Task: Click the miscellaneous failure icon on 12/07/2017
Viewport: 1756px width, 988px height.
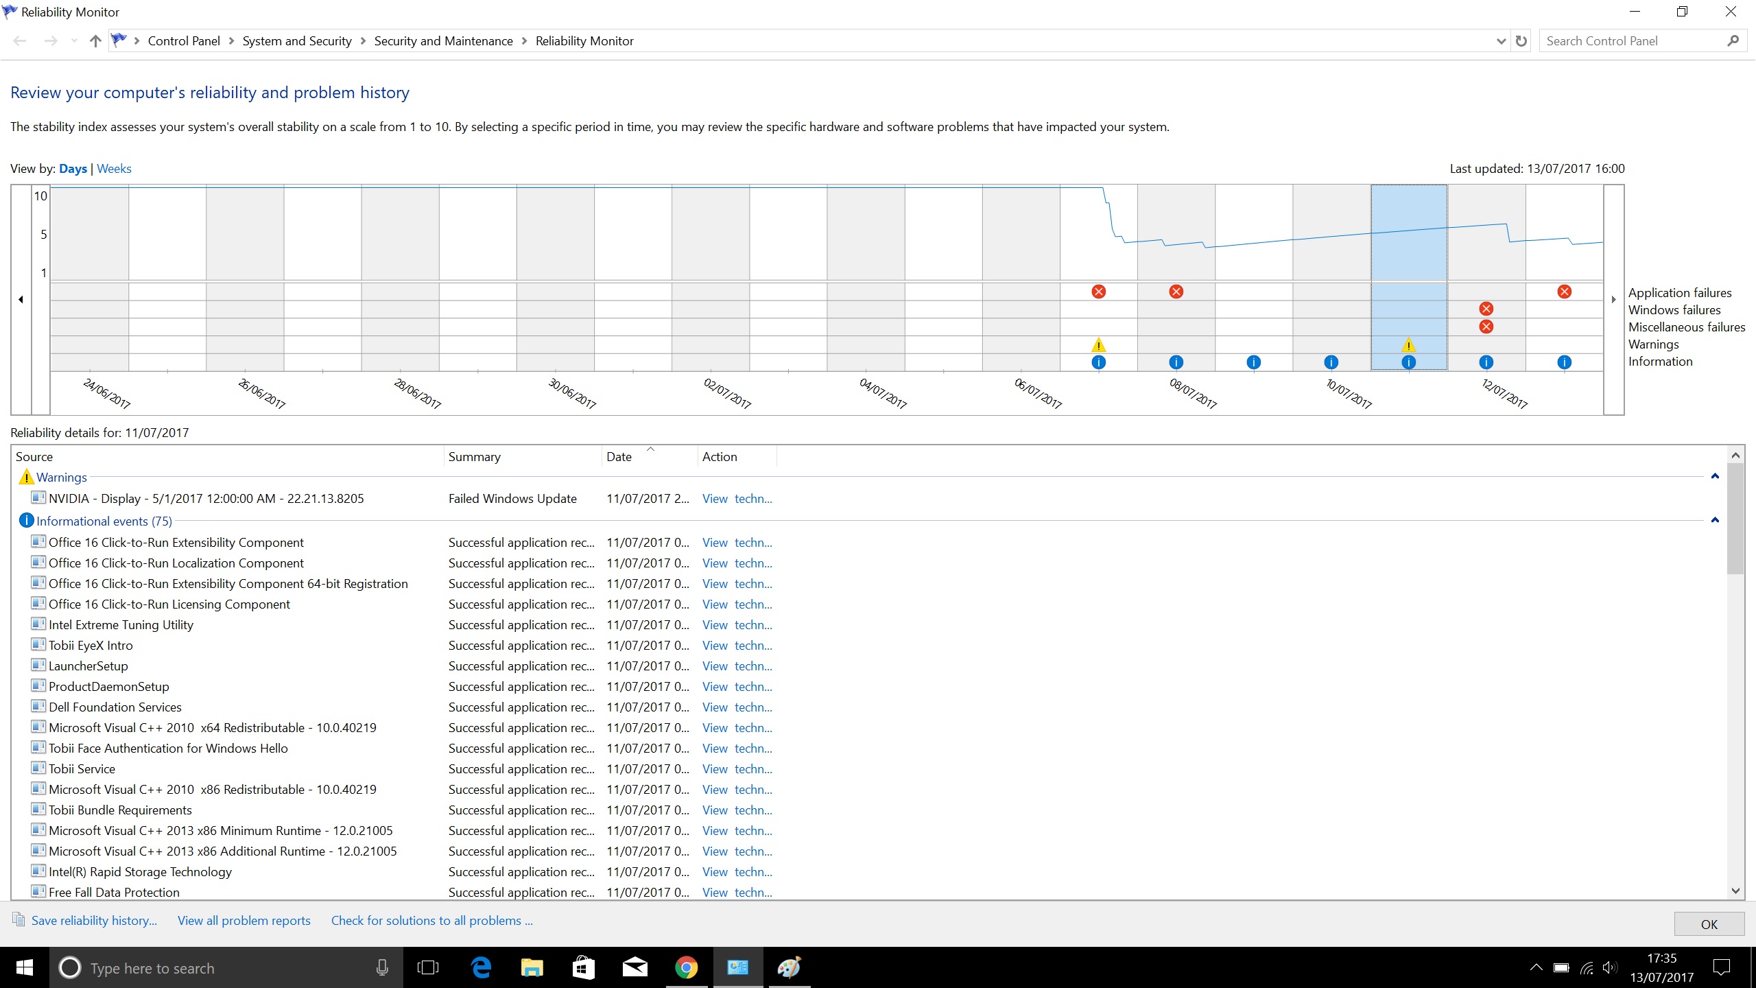Action: click(1486, 327)
